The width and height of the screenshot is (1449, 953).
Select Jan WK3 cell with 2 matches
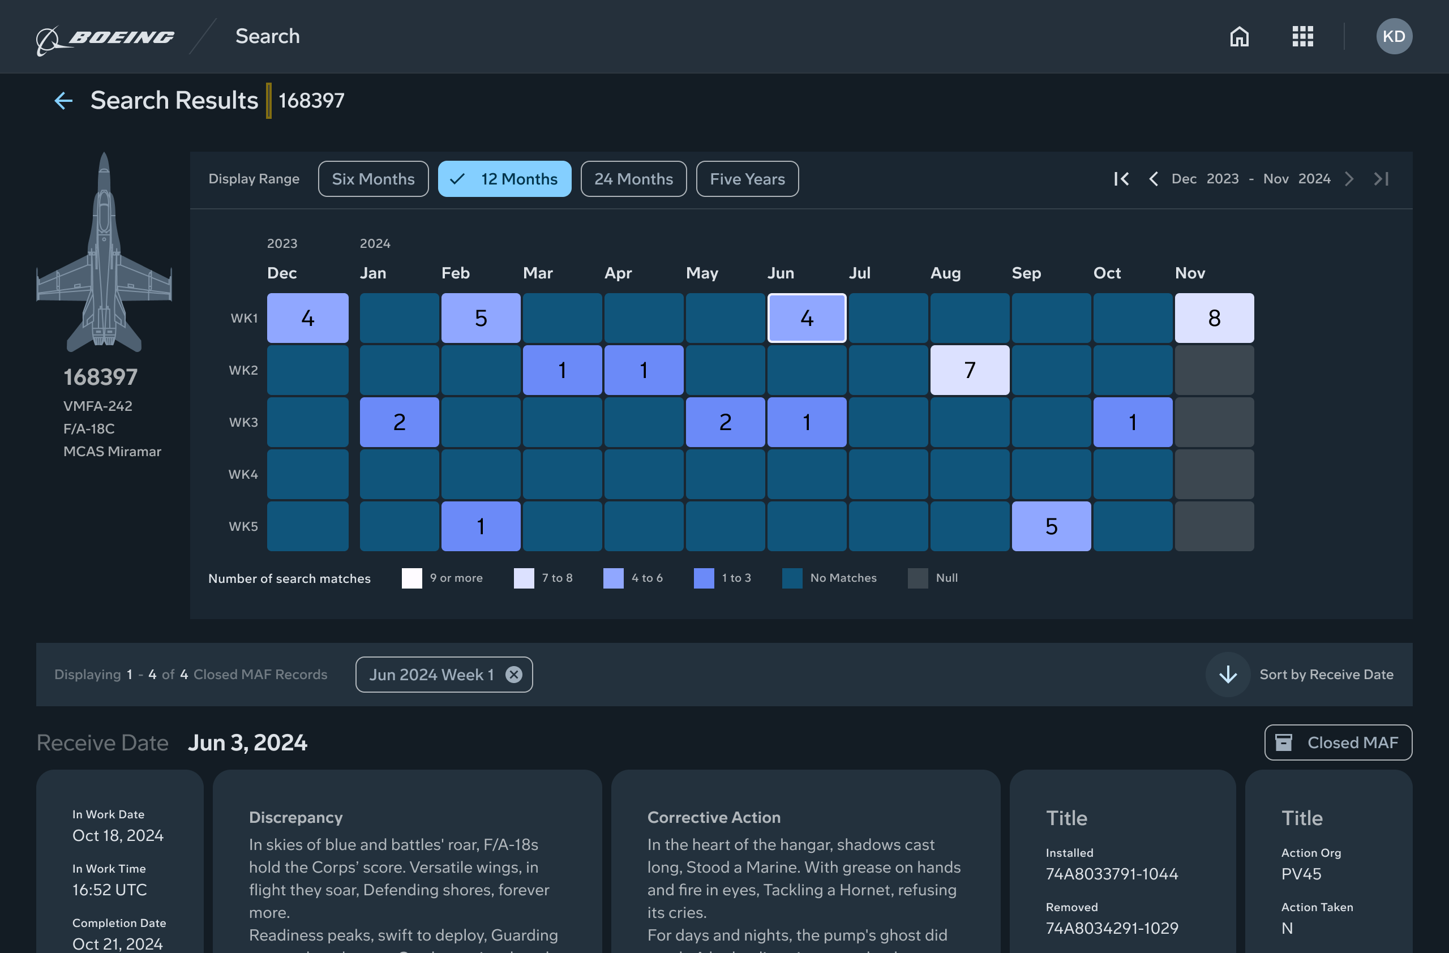pyautogui.click(x=400, y=422)
